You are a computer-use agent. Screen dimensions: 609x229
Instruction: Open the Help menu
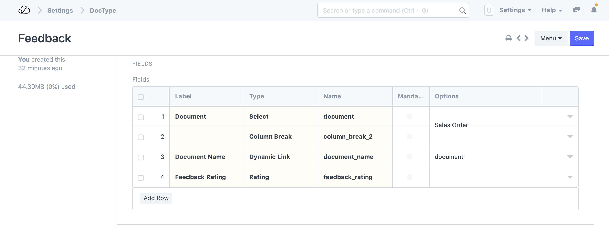click(x=552, y=10)
